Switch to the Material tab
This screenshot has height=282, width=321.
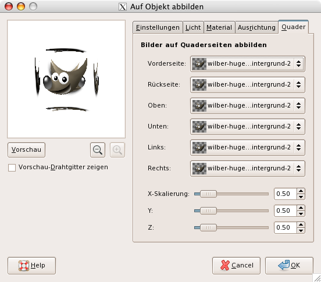[x=219, y=27]
